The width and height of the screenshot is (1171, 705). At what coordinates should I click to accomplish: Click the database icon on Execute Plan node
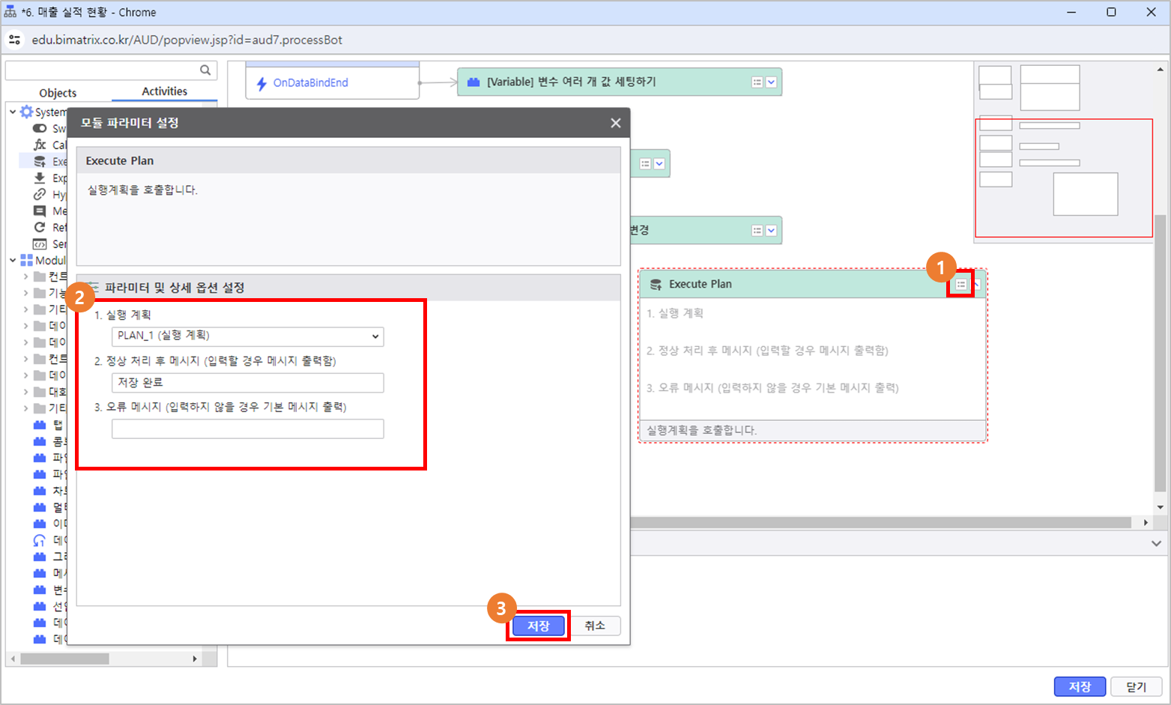[656, 284]
